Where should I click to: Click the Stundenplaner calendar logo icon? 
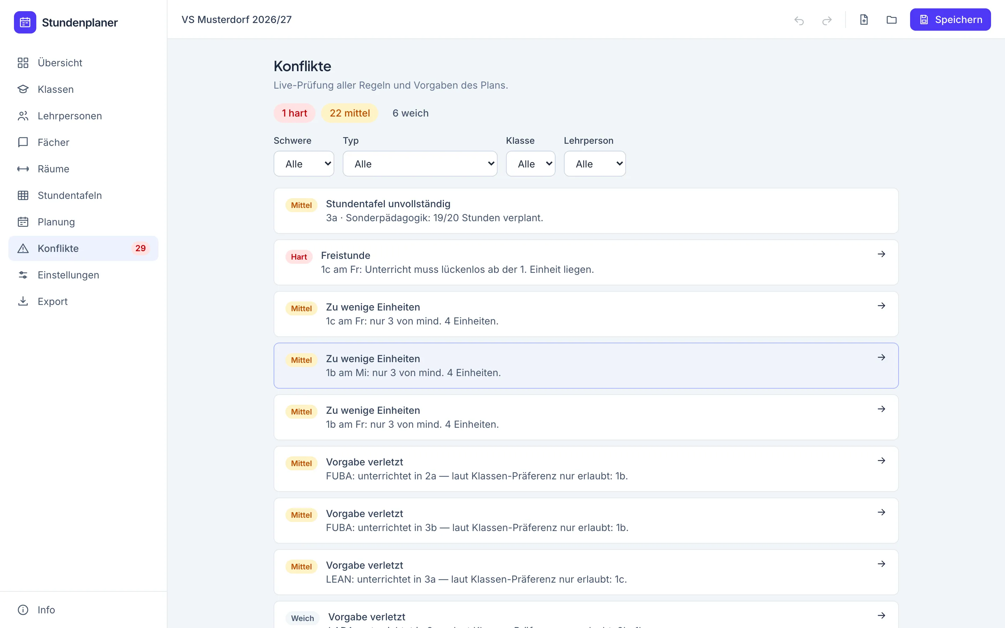25,22
